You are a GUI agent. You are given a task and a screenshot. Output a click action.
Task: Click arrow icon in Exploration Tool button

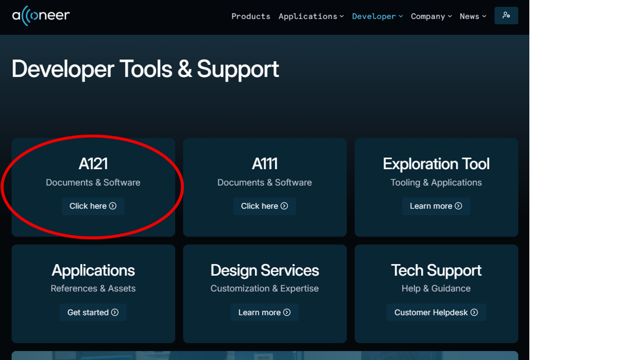click(459, 206)
